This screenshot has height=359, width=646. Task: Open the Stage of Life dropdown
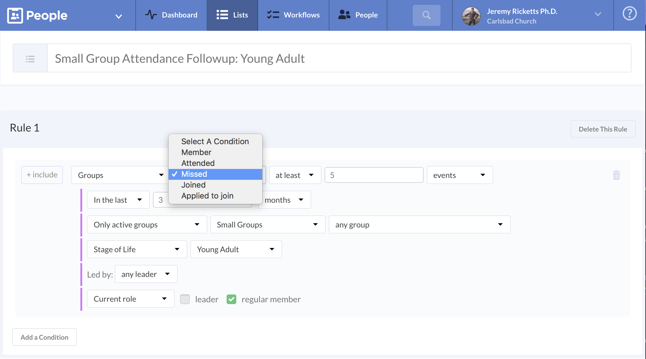click(137, 249)
